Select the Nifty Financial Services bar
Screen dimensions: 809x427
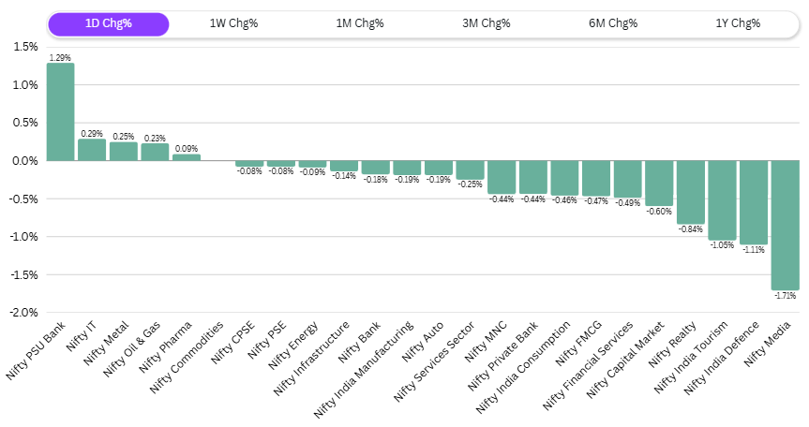coord(627,179)
